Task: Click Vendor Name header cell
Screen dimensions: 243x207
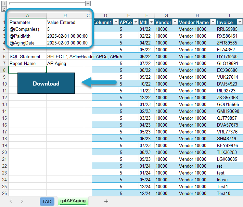Action: (x=197, y=22)
